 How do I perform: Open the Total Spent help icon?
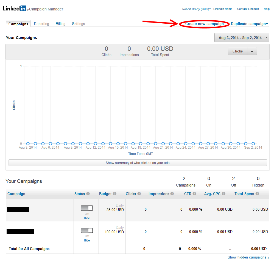(257, 194)
